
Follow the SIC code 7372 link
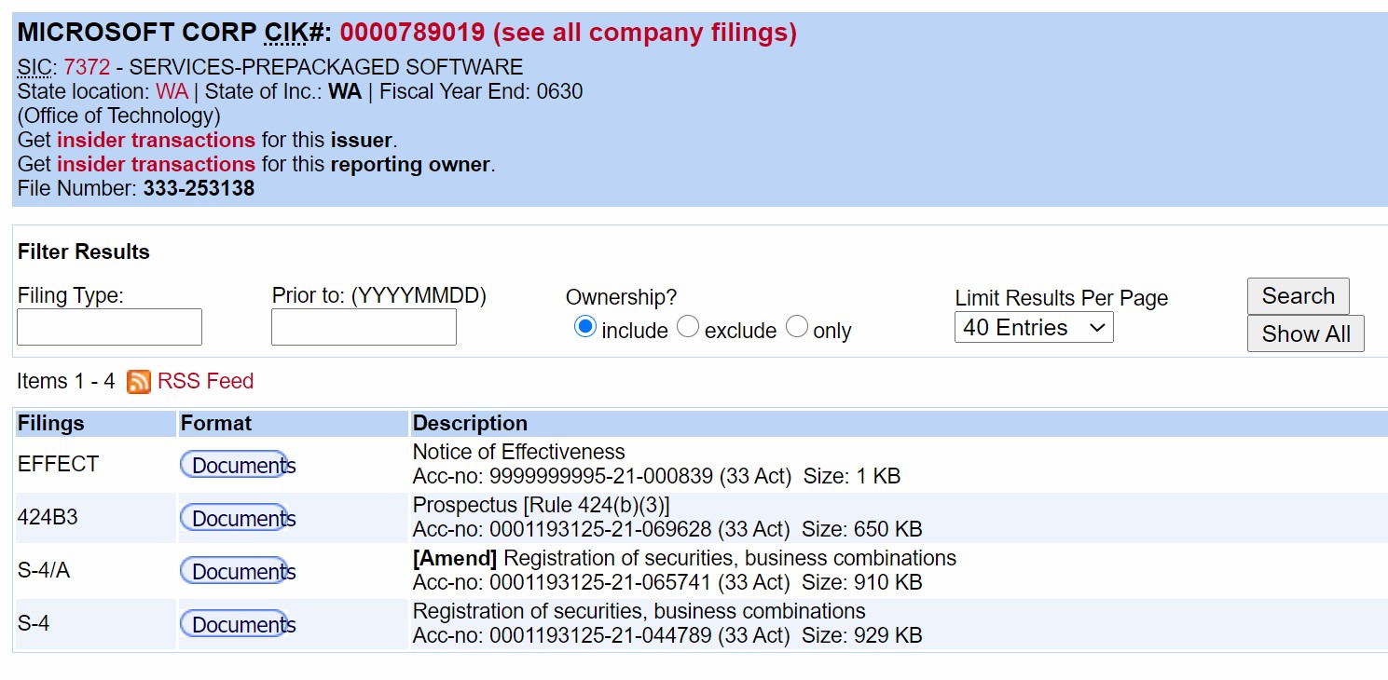tap(87, 67)
